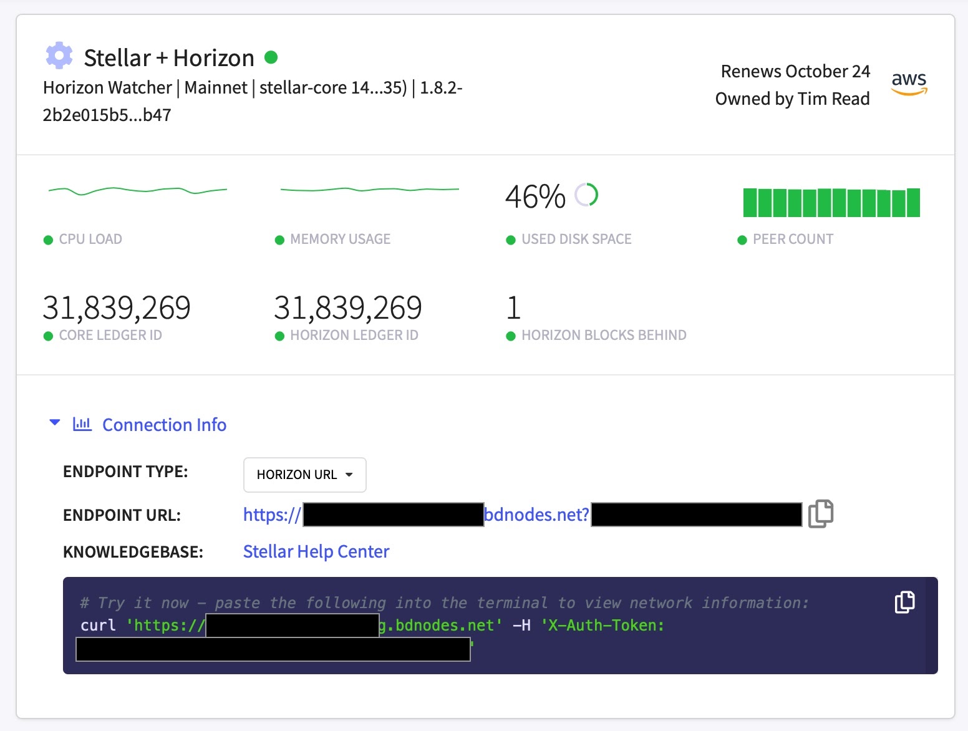The image size is (968, 731).
Task: Open the Connection Info section link
Action: [x=164, y=425]
